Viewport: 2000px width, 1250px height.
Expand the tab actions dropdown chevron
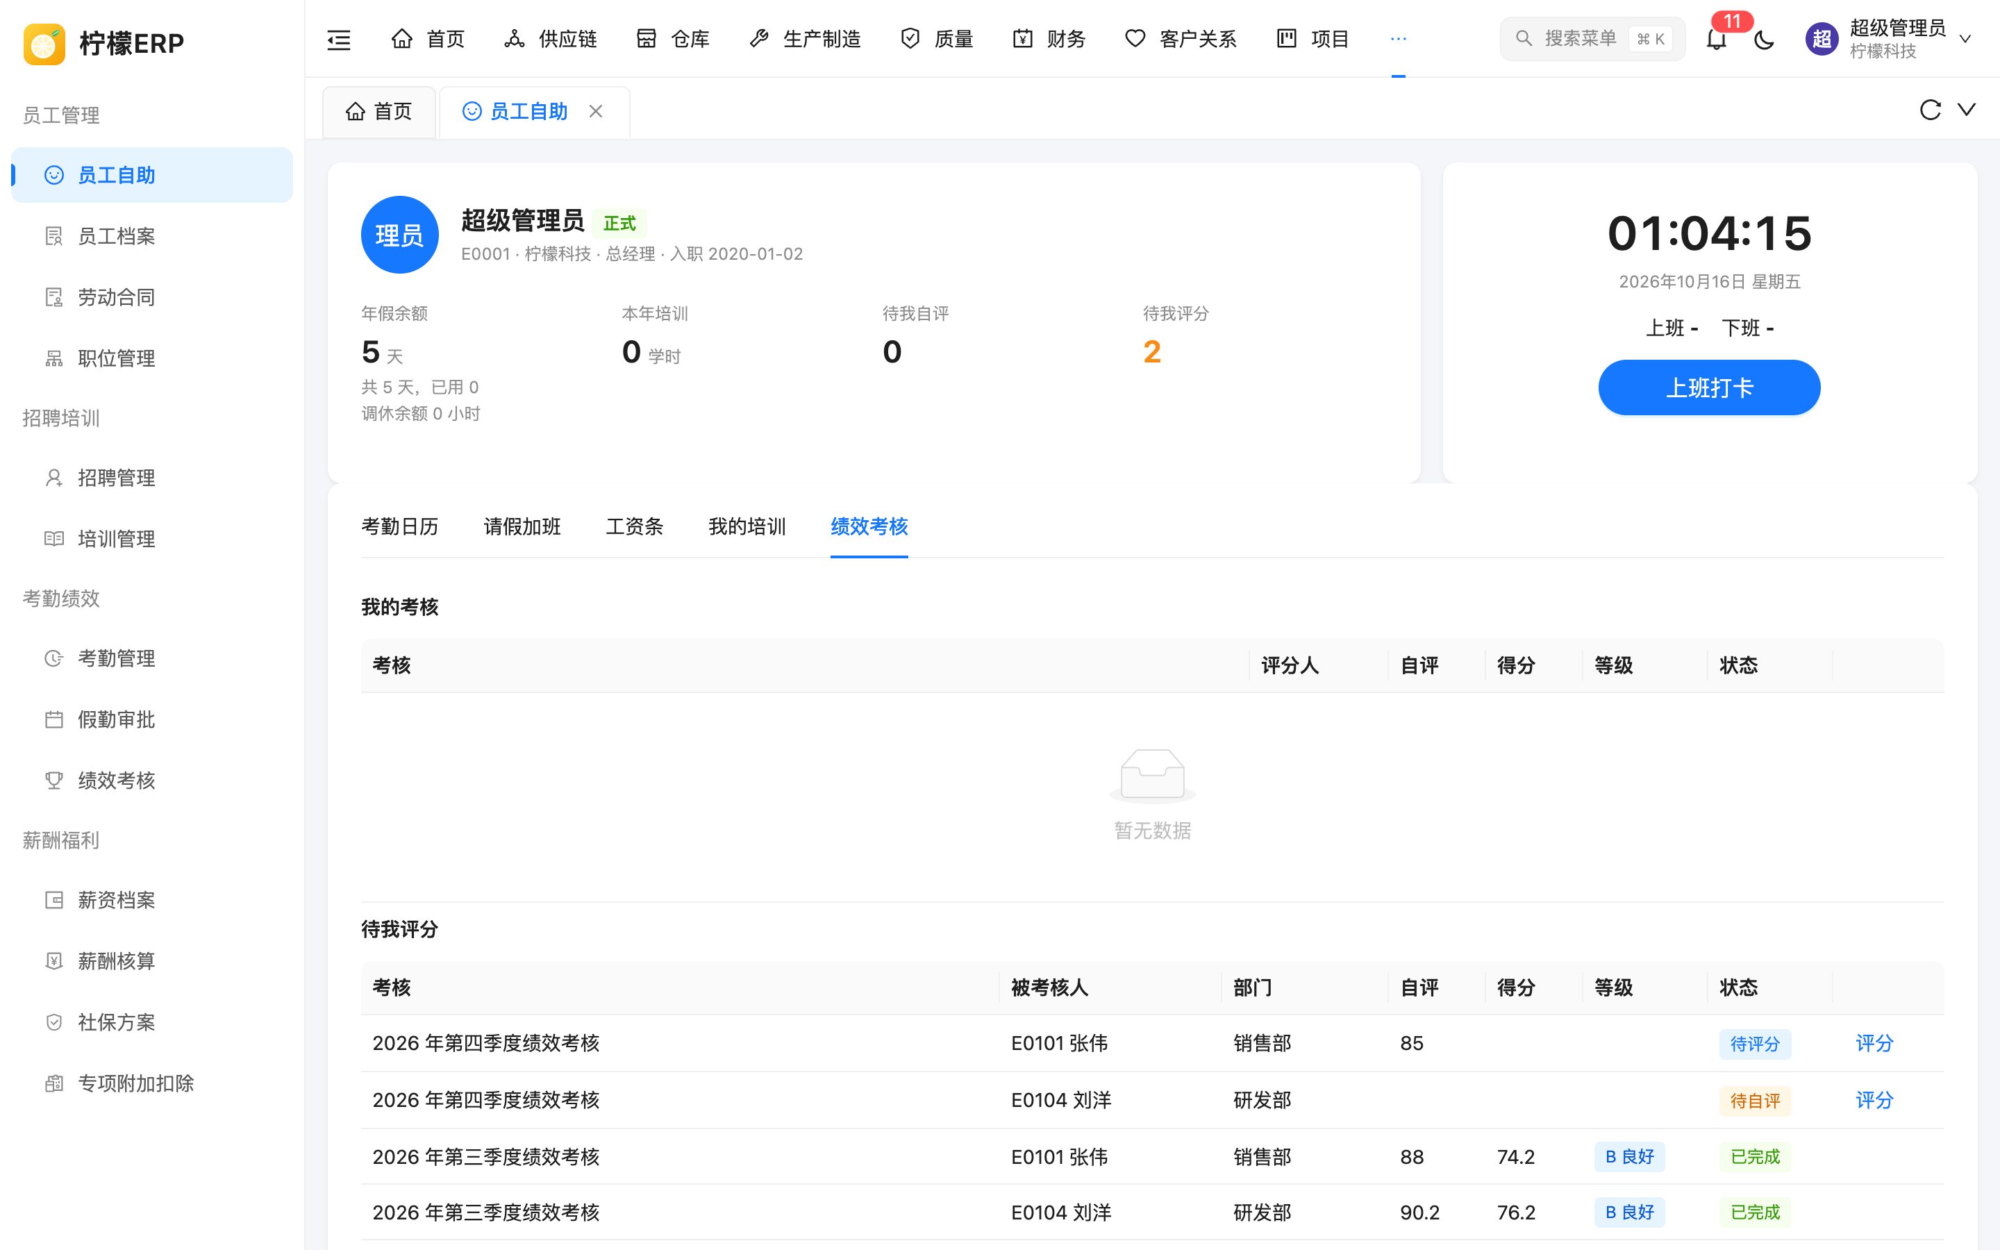[x=1967, y=110]
